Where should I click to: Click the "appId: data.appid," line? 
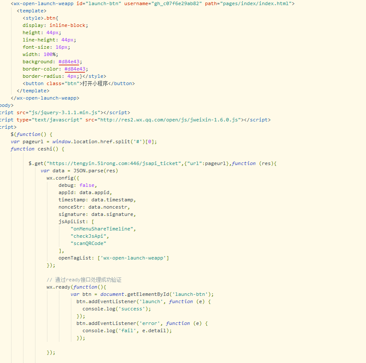click(85, 192)
